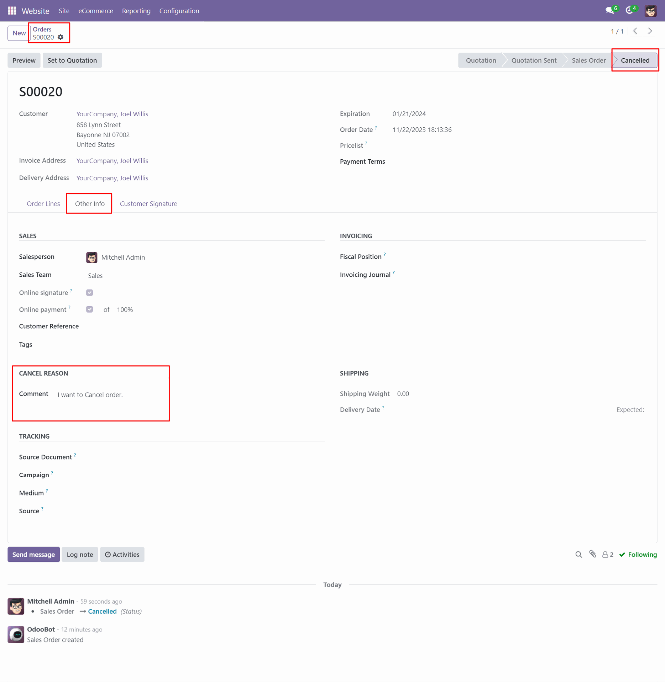Open the Configuration dropdown menu

(179, 11)
